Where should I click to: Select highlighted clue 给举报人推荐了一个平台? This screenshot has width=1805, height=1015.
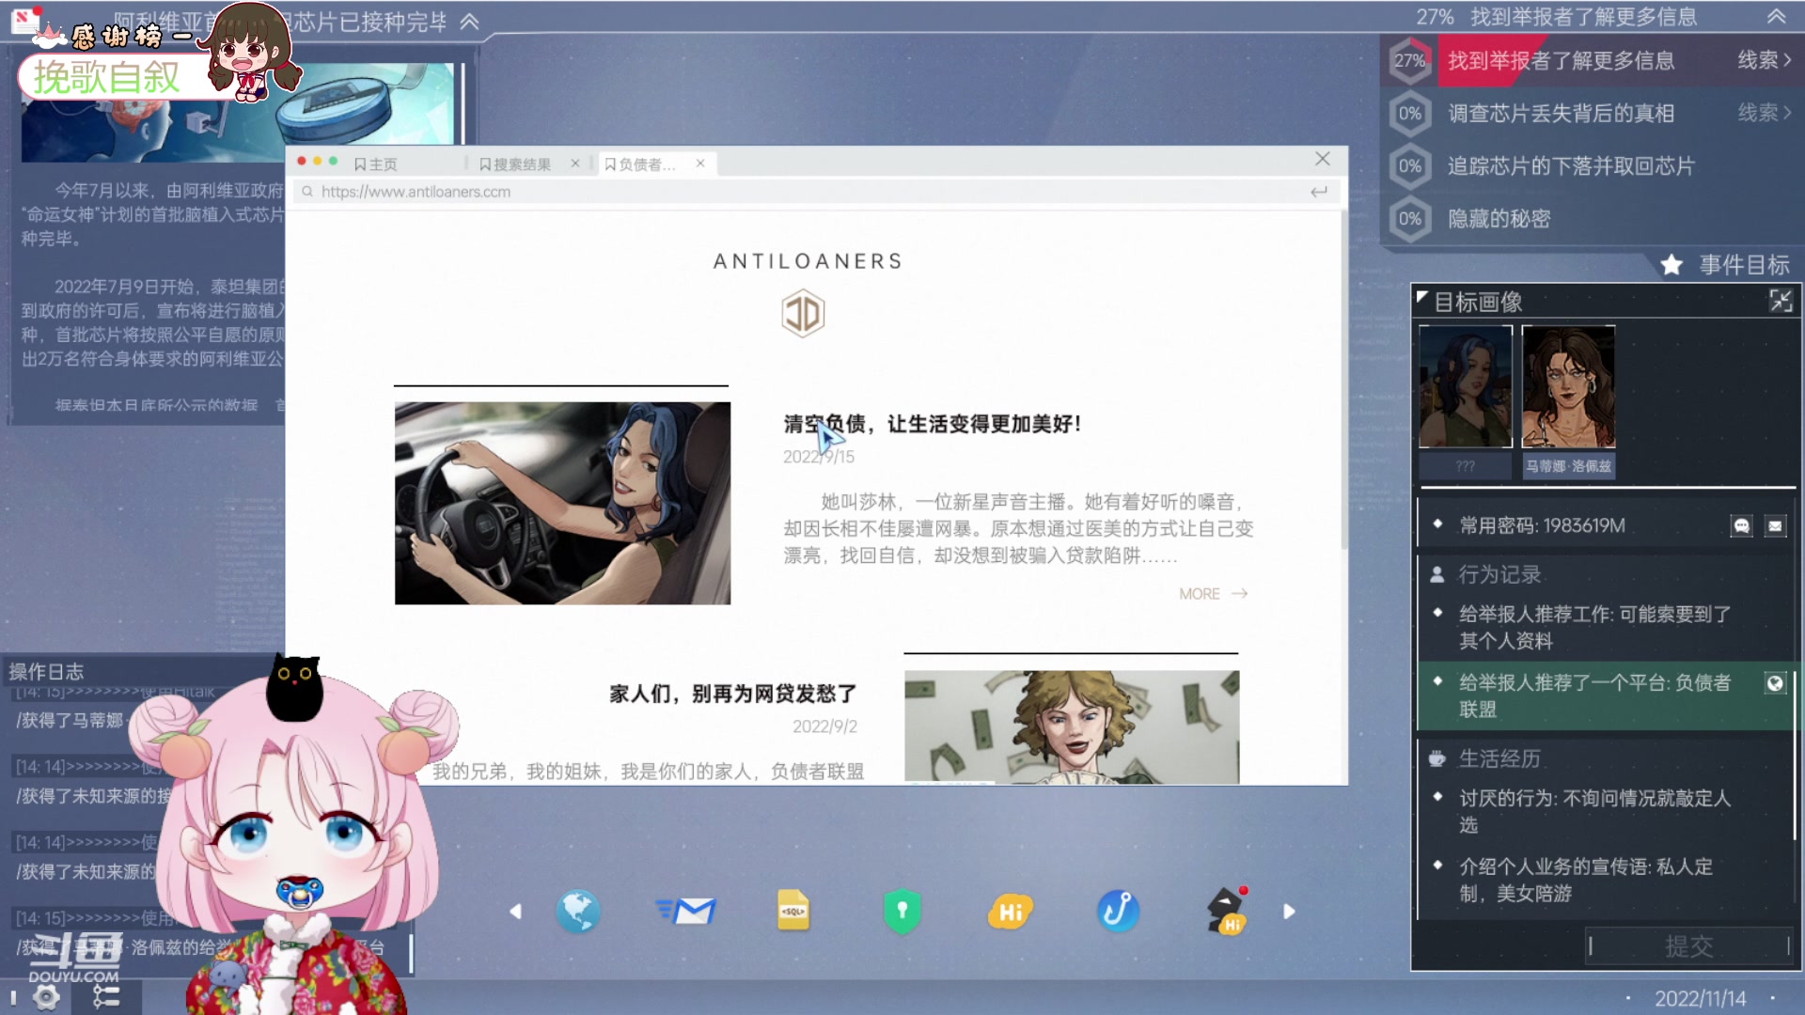tap(1608, 695)
